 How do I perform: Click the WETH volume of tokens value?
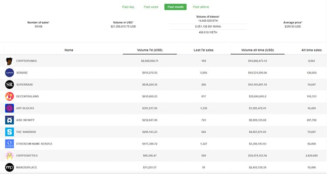(208, 33)
